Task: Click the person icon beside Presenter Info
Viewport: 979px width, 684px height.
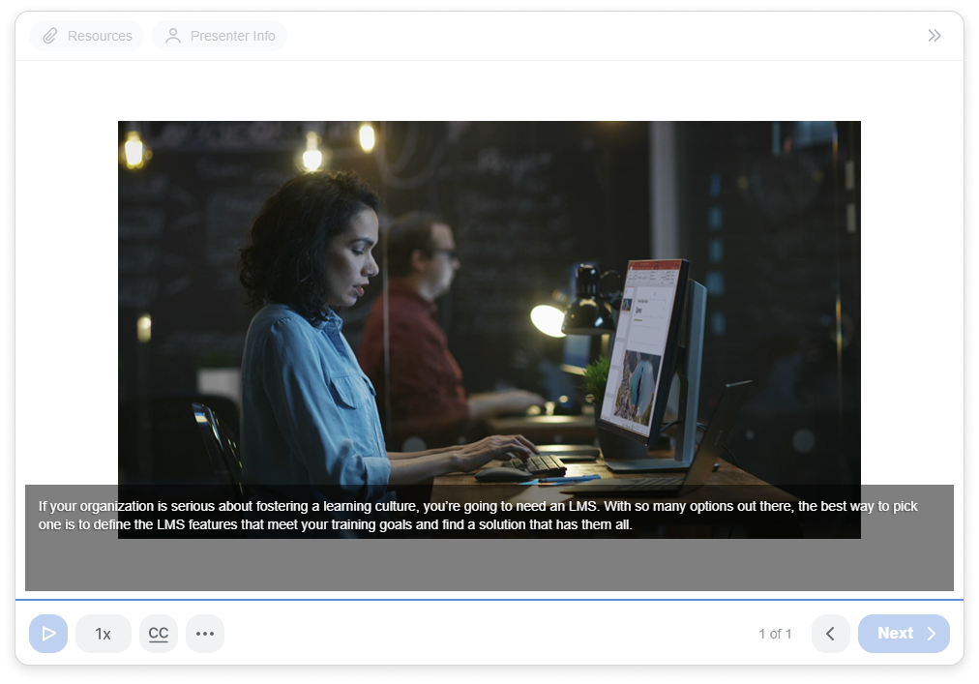Action: 173,36
